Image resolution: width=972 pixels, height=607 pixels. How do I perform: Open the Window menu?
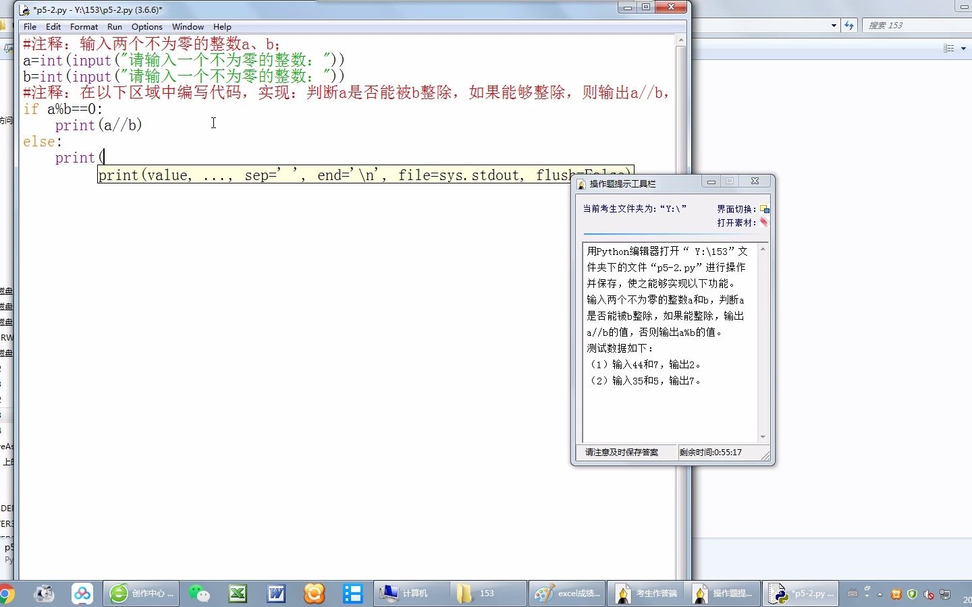tap(188, 27)
